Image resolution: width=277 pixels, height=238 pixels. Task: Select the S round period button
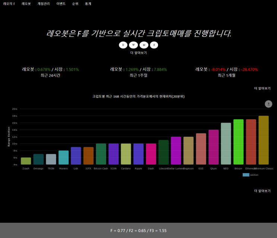pyautogui.click(x=154, y=45)
